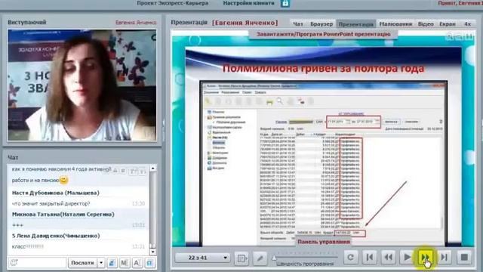Open the A font settings icon in chat

pyautogui.click(x=137, y=263)
